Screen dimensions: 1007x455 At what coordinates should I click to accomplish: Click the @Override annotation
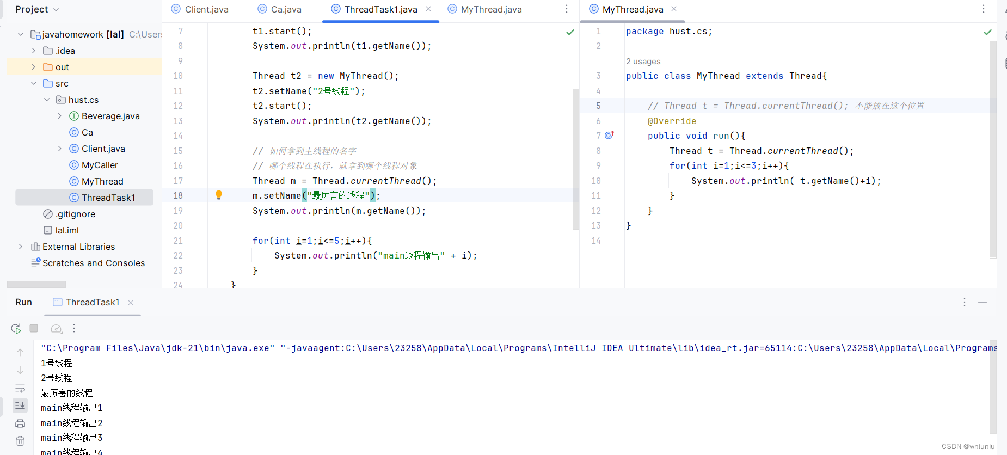672,121
